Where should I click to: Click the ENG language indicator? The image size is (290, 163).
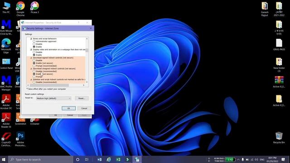pos(262,159)
